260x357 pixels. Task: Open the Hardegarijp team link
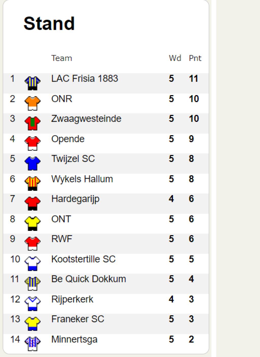(x=75, y=199)
